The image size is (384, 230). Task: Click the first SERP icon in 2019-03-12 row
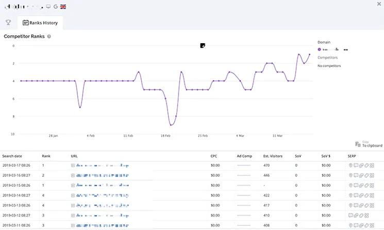click(x=351, y=215)
